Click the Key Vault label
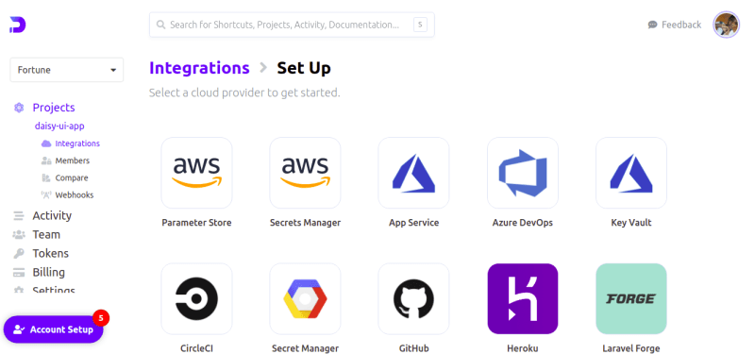Viewport: 755px width, 354px height. (631, 223)
